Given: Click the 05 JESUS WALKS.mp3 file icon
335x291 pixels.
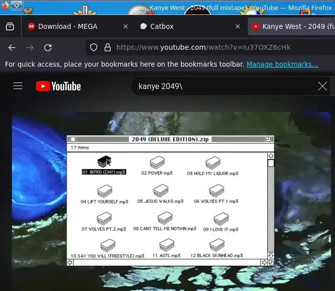Looking at the screenshot, I should pos(161,191).
